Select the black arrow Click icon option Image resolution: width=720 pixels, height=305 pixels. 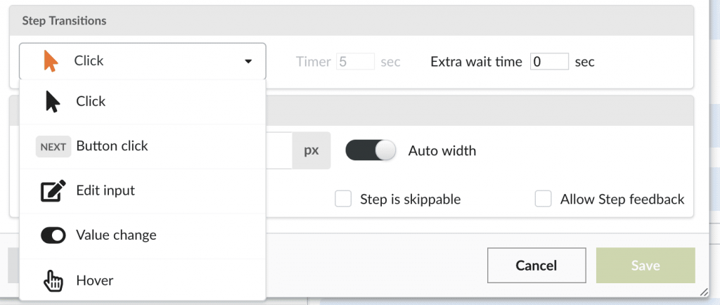[53, 101]
